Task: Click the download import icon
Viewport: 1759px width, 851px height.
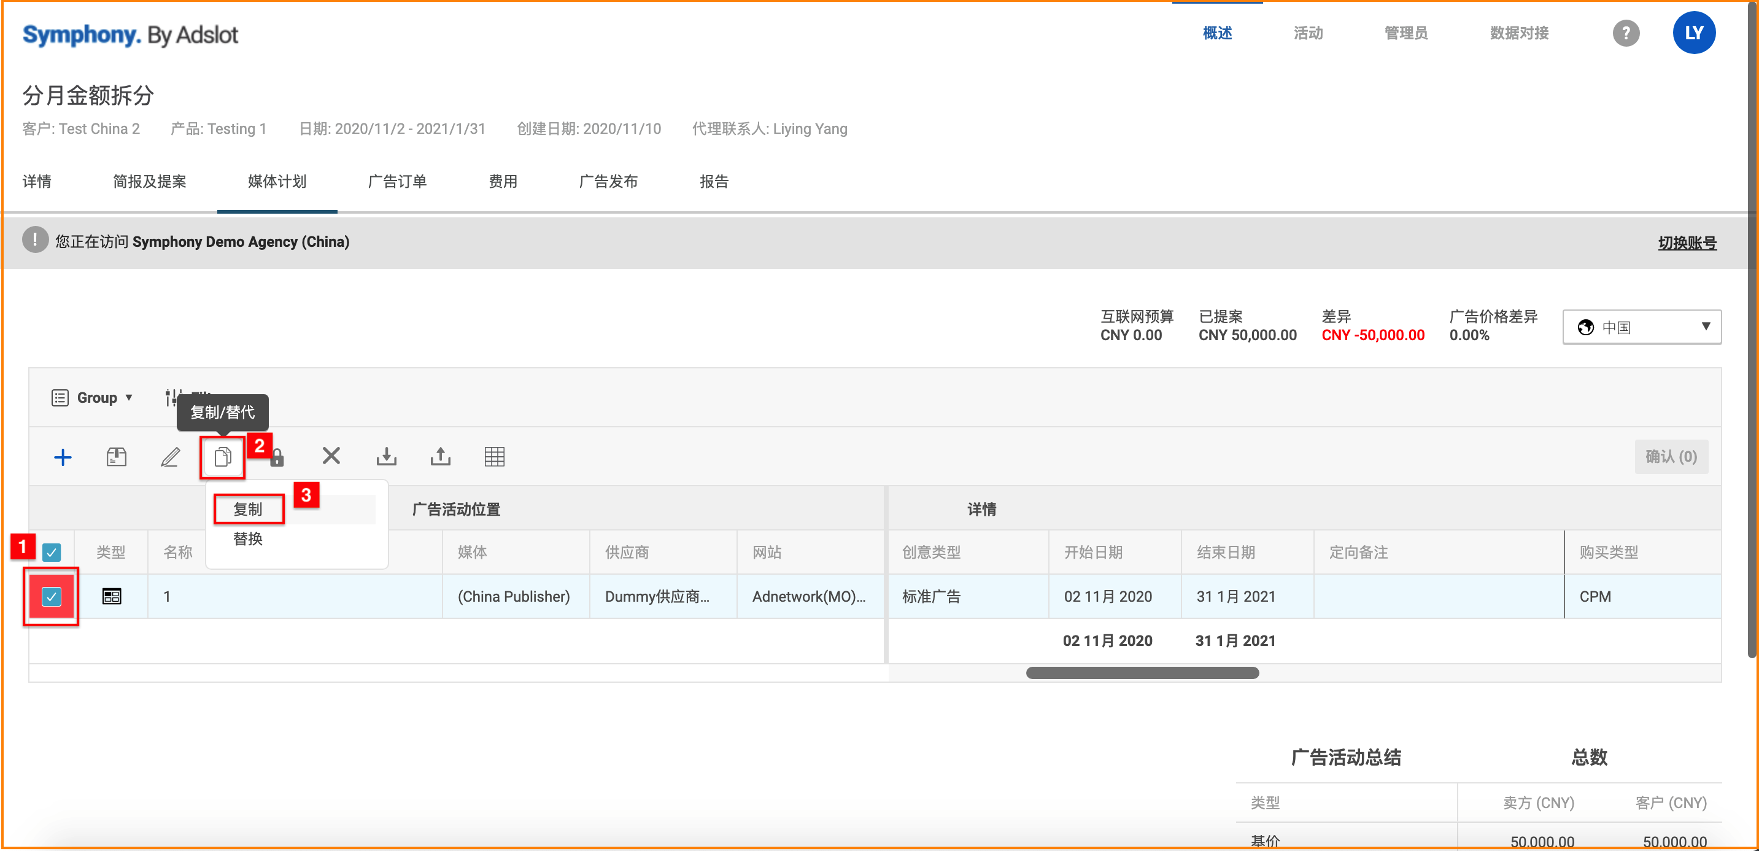Action: pyautogui.click(x=387, y=456)
